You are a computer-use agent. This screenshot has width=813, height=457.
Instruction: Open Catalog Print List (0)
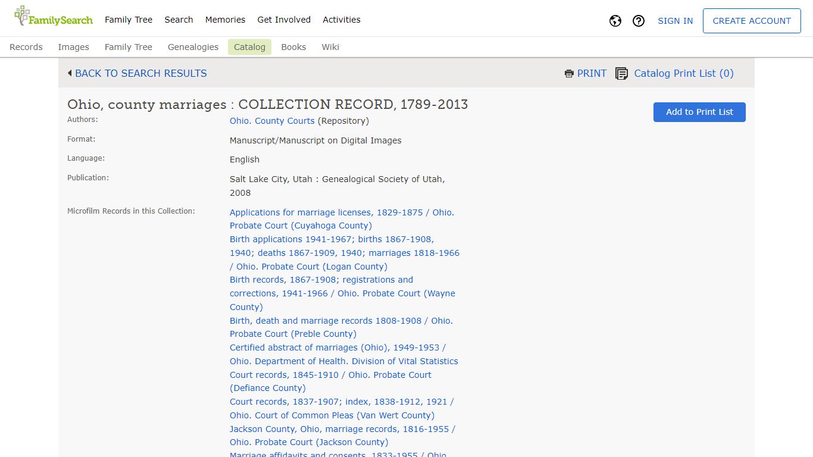click(x=684, y=73)
